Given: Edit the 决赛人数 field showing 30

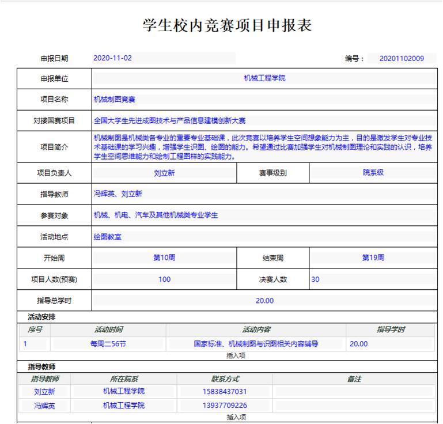Looking at the screenshot, I should (373, 279).
